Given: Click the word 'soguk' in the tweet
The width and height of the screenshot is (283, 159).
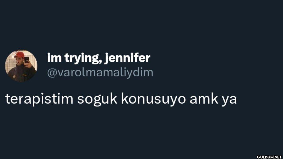Looking at the screenshot, I should point(97,99).
